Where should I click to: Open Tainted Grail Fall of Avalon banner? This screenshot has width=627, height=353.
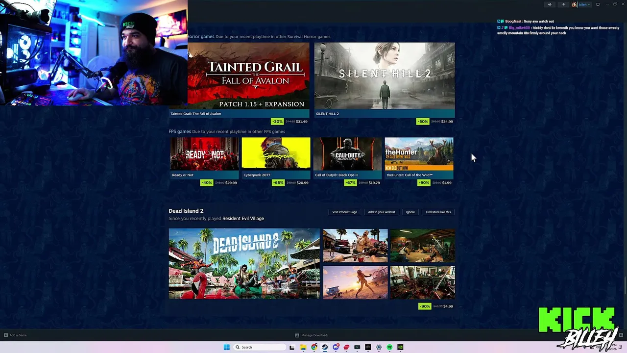coord(248,76)
